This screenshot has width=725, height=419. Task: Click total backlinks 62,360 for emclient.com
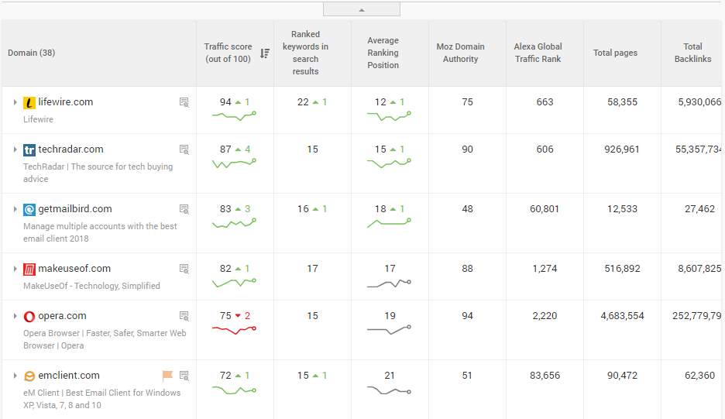click(x=699, y=376)
